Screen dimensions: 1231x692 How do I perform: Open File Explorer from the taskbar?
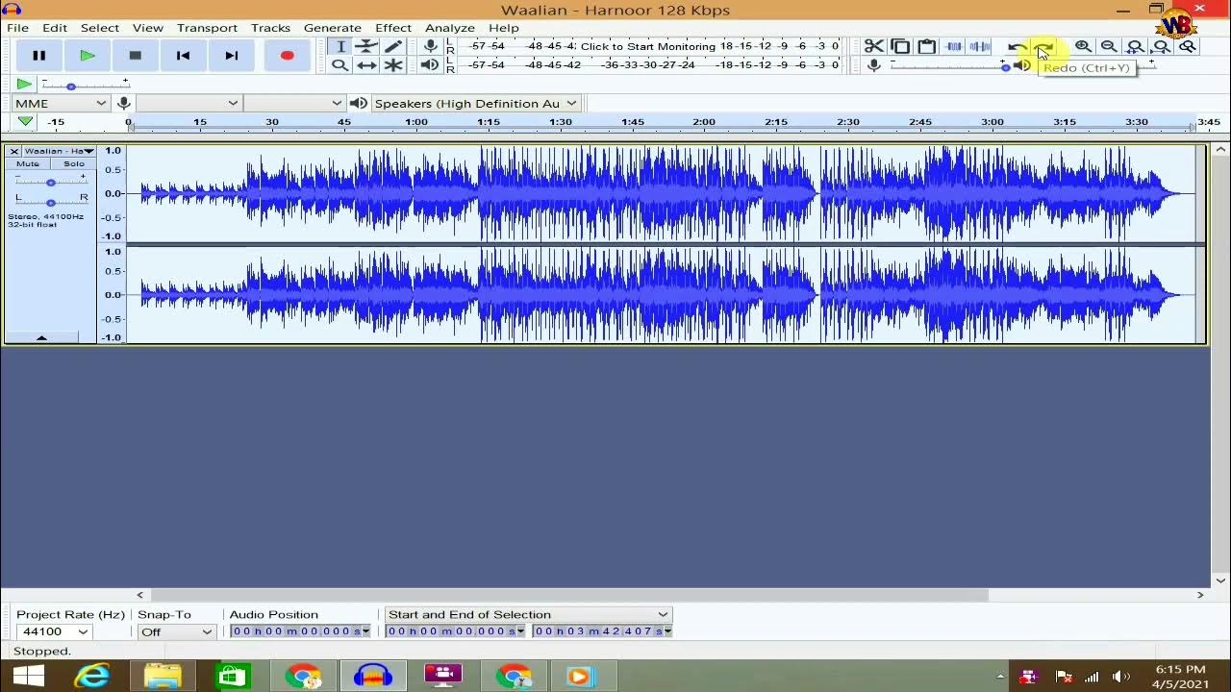[163, 677]
